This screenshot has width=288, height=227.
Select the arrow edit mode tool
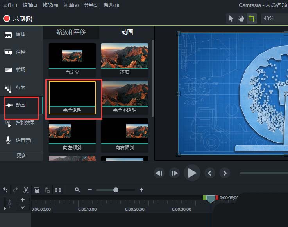click(x=231, y=18)
